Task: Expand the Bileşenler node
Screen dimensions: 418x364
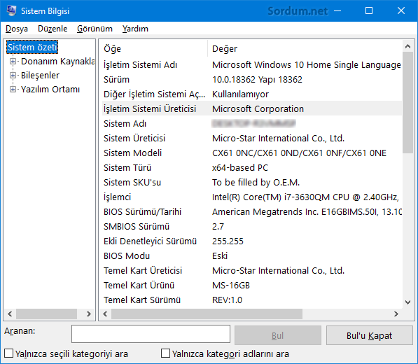Action: coord(13,76)
